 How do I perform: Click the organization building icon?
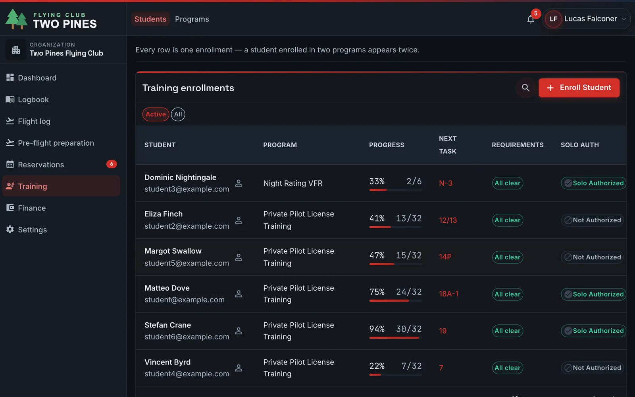click(x=16, y=50)
